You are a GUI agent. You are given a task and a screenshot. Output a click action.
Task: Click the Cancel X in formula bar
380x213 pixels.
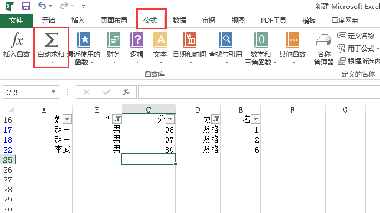coord(86,92)
